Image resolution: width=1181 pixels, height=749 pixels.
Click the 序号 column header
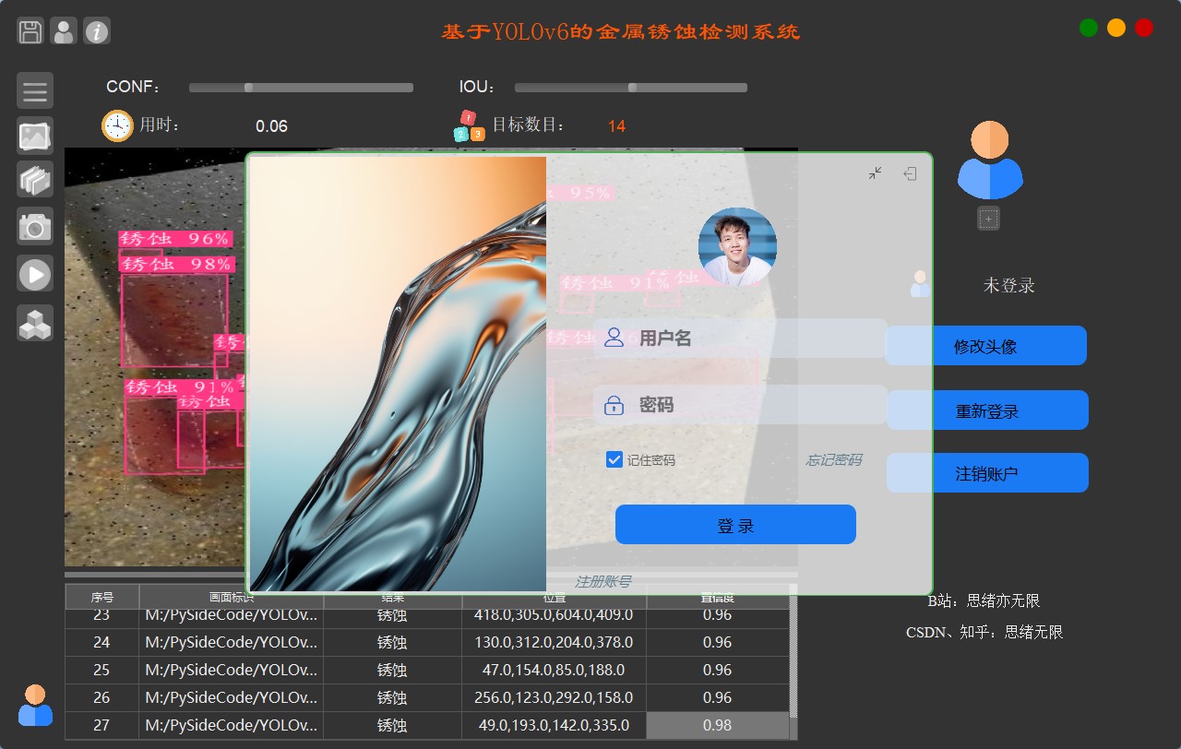[101, 597]
